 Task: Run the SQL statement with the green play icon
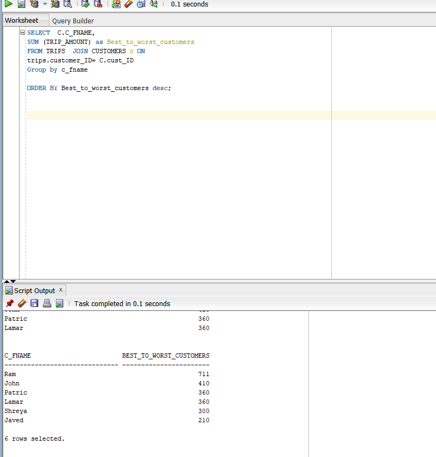tap(8, 4)
